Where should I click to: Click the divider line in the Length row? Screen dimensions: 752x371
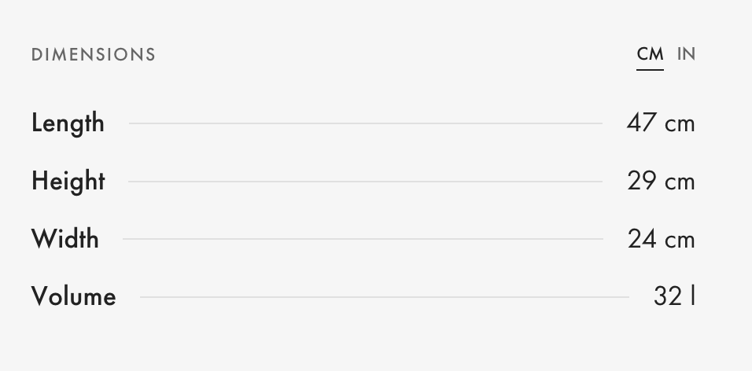click(x=365, y=123)
